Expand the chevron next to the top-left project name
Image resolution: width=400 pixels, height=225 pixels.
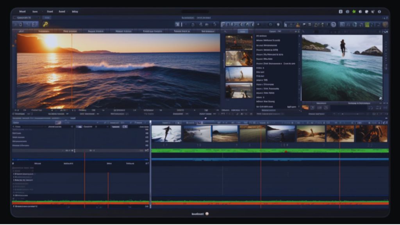tap(38, 18)
